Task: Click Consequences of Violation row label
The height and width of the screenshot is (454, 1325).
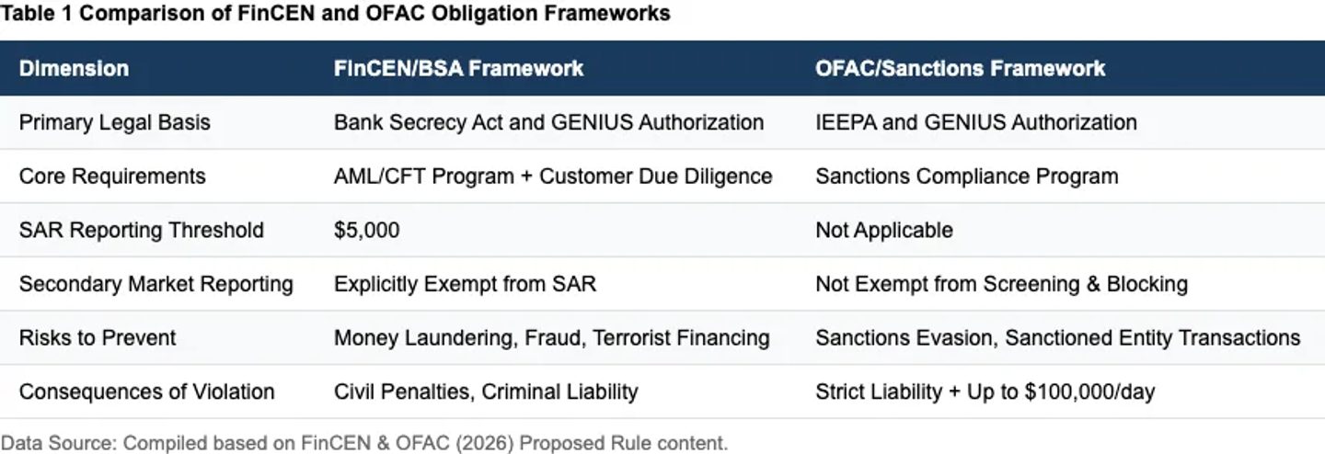Action: click(x=147, y=392)
